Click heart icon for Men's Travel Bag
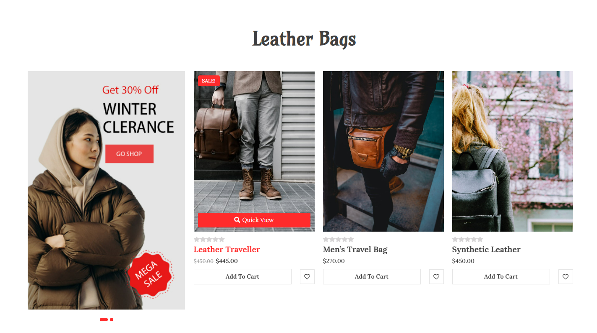Image resolution: width=597 pixels, height=333 pixels. click(436, 276)
